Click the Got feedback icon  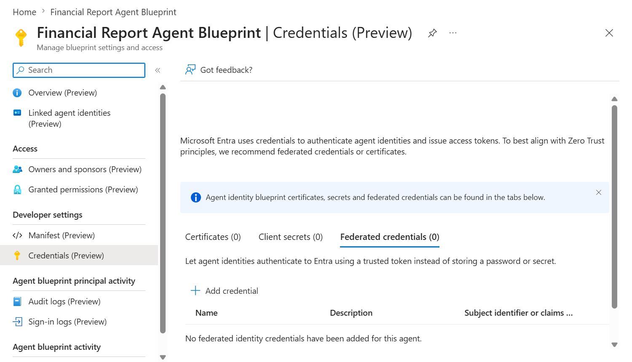click(190, 69)
